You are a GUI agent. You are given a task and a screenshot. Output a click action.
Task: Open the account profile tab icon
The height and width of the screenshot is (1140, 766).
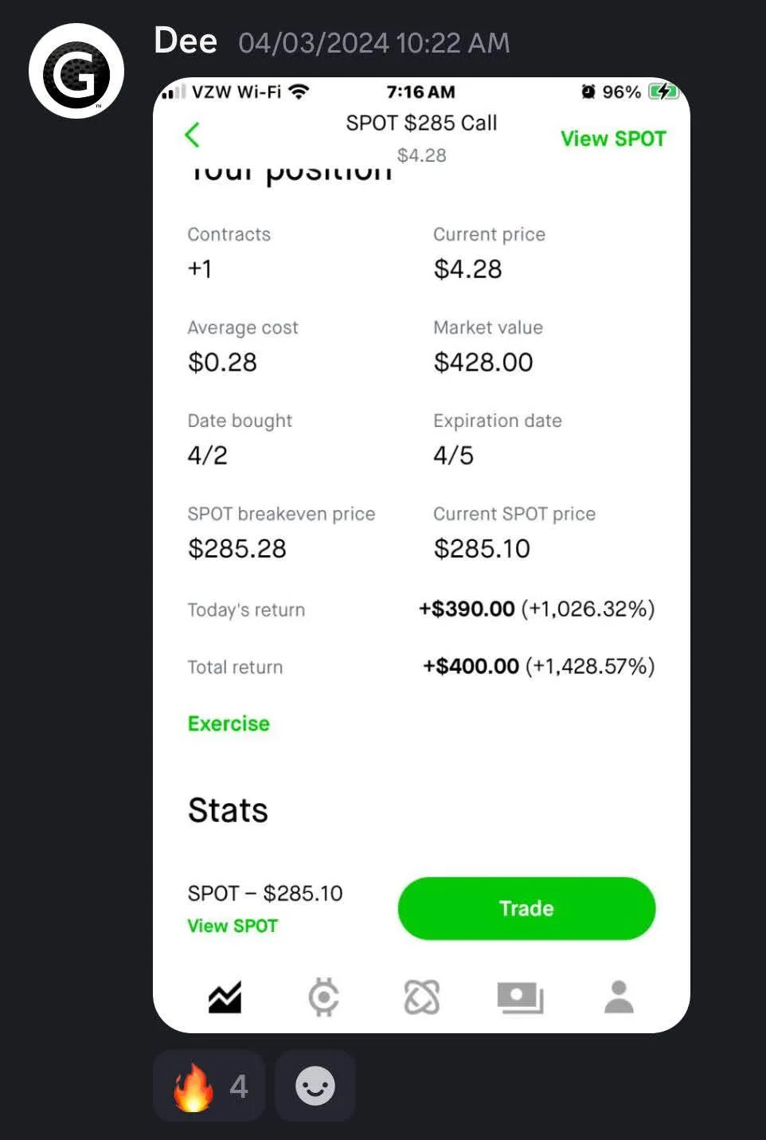(x=619, y=997)
